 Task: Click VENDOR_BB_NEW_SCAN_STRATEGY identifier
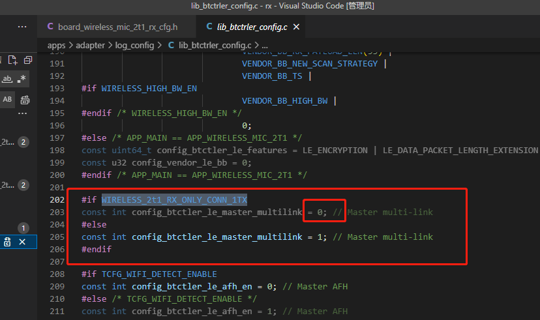point(310,64)
